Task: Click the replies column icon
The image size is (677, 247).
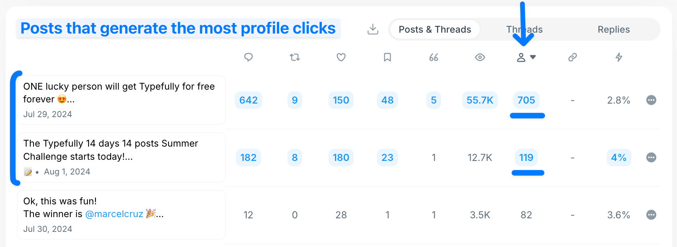Action: (x=248, y=57)
